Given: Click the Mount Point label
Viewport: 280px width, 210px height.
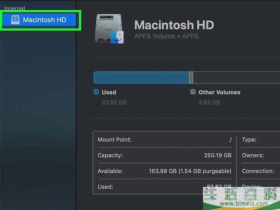Looking at the screenshot, I should [115, 140].
